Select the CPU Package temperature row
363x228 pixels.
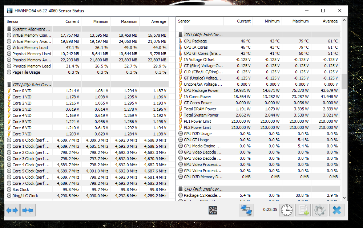pos(195,41)
